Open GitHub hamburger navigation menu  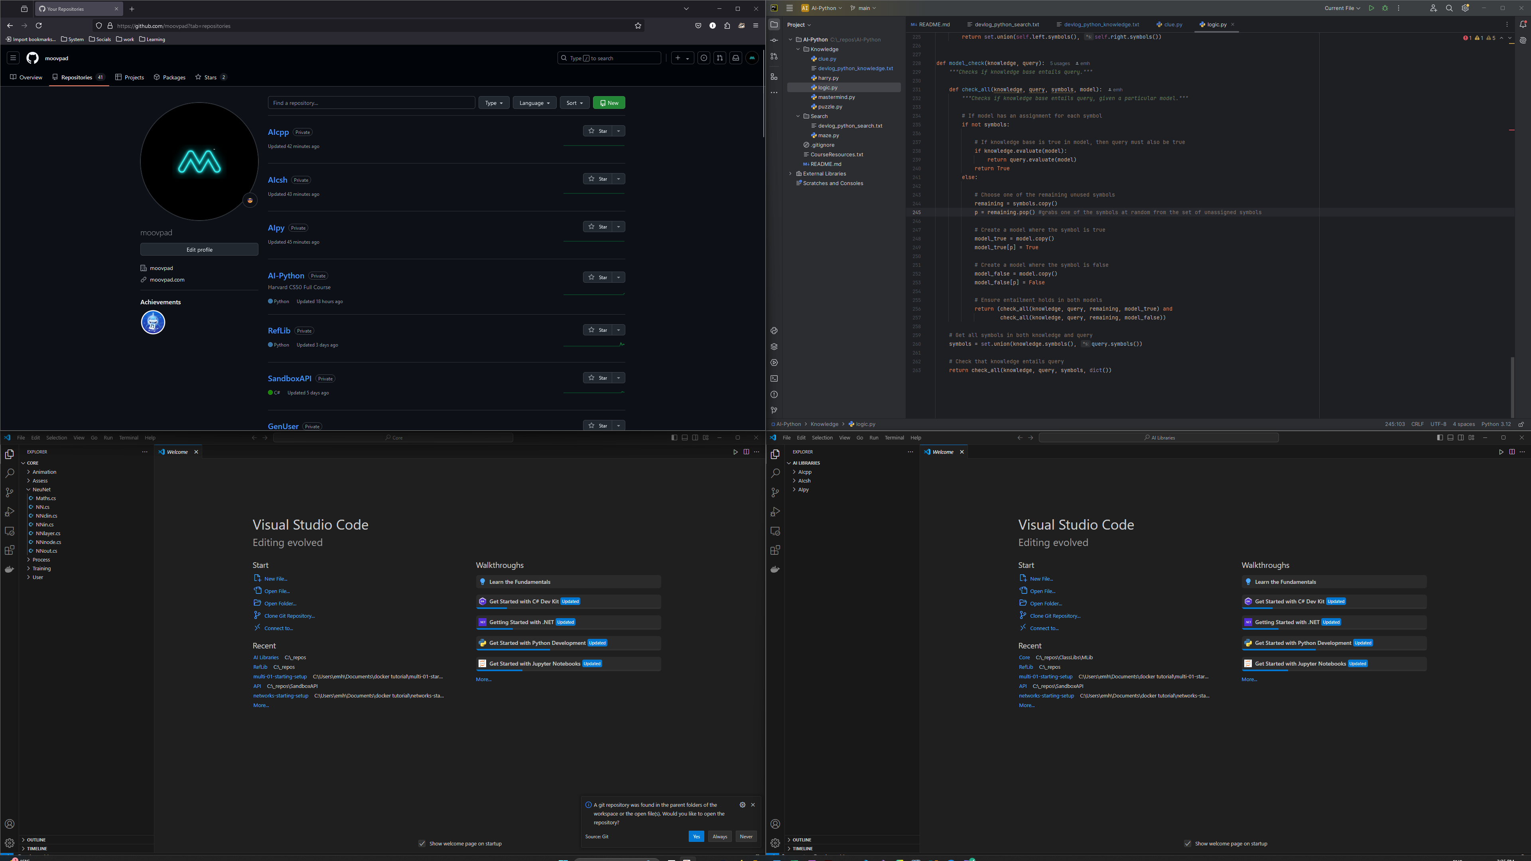[x=12, y=58]
